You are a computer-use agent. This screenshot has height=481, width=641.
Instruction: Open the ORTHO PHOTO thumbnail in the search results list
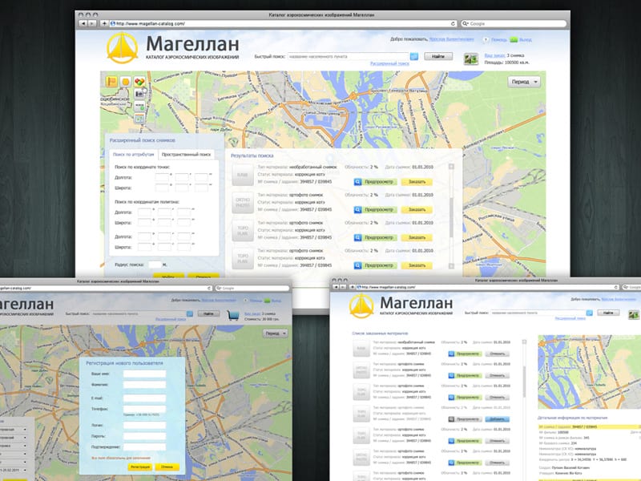click(x=243, y=203)
